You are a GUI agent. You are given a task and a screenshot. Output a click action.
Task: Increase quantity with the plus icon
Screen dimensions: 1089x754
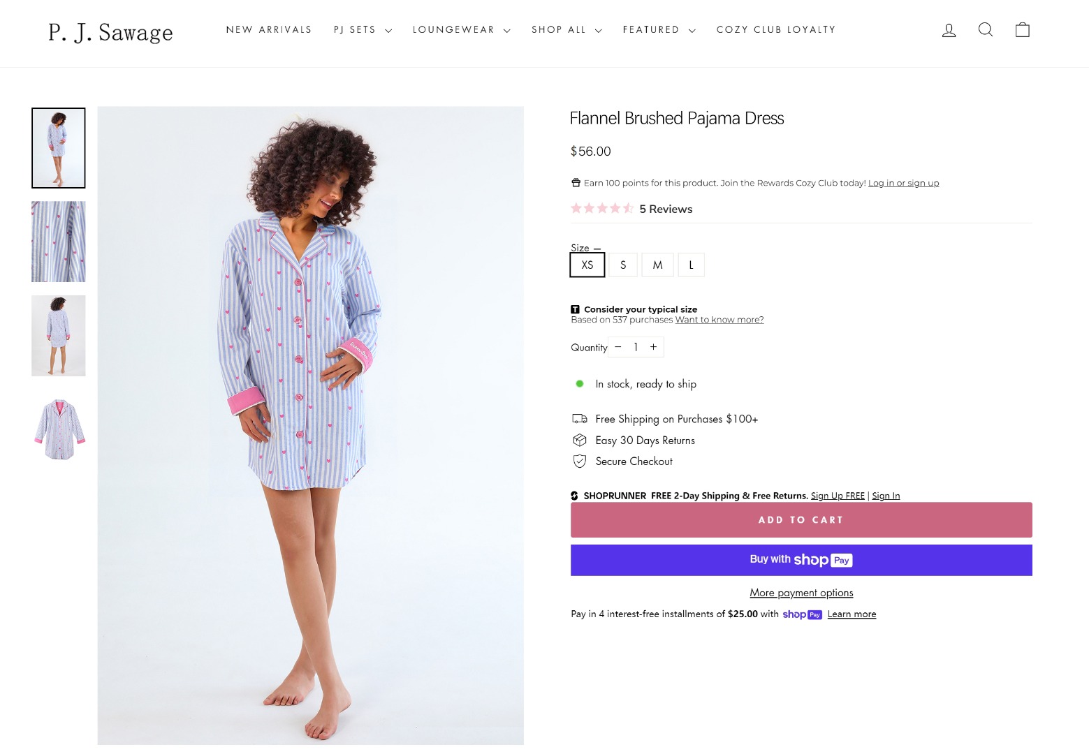click(x=654, y=347)
